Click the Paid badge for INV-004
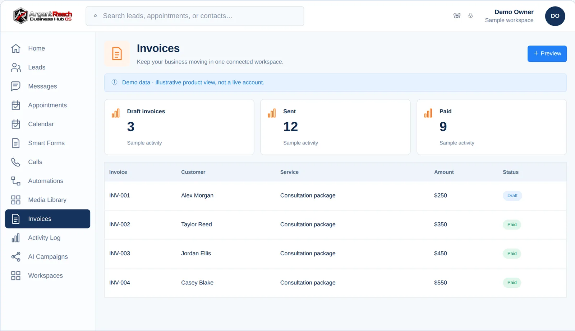575x331 pixels. (512, 283)
